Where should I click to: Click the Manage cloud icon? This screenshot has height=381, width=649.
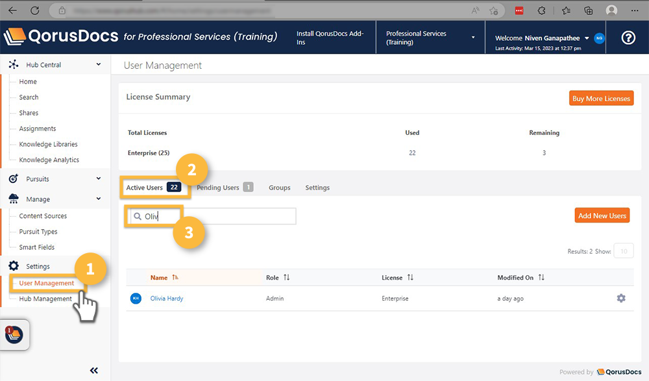pyautogui.click(x=14, y=199)
